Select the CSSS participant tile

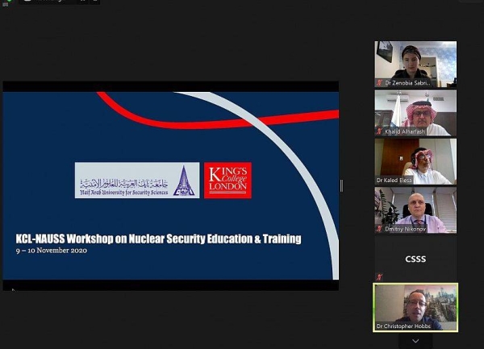tap(415, 259)
